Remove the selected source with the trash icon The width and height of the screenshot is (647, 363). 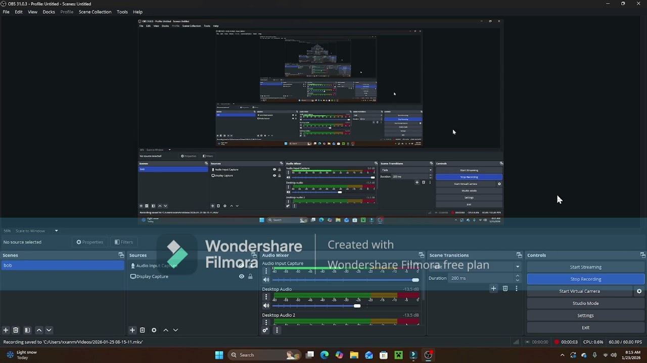point(142,330)
